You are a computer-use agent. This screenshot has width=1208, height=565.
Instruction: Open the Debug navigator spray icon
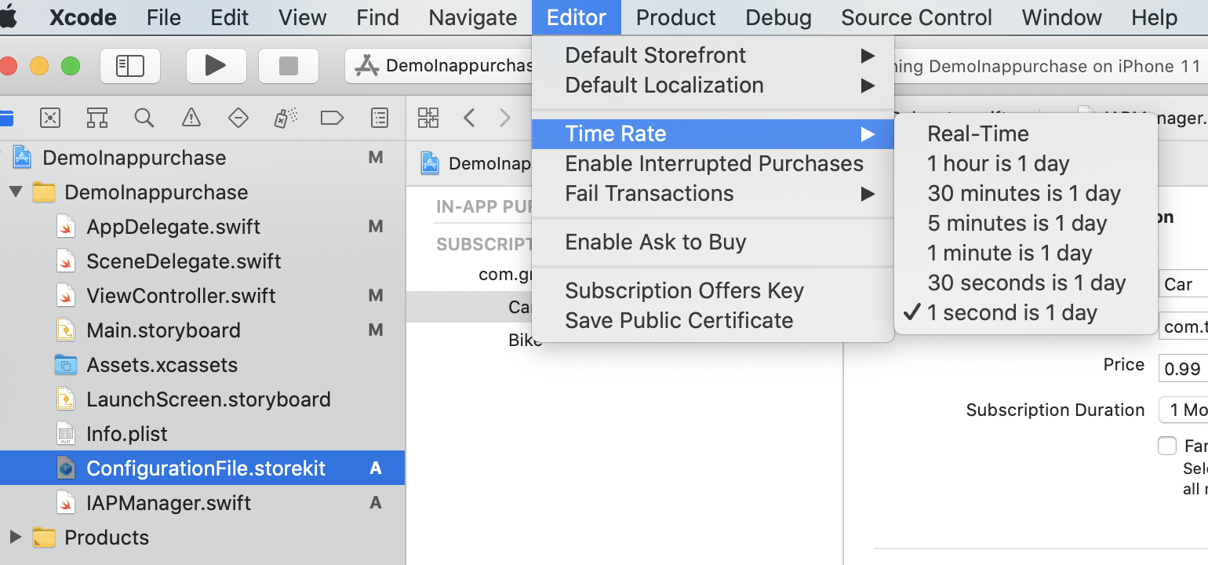coord(285,118)
